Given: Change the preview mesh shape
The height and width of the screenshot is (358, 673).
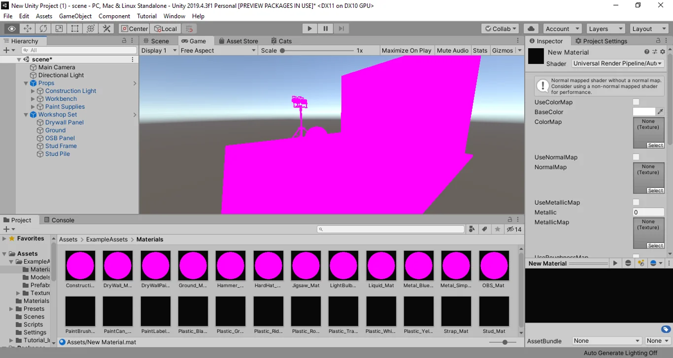Looking at the screenshot, I should click(628, 264).
